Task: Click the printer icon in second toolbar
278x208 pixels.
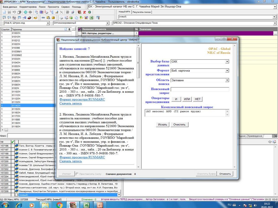Action: point(61,18)
